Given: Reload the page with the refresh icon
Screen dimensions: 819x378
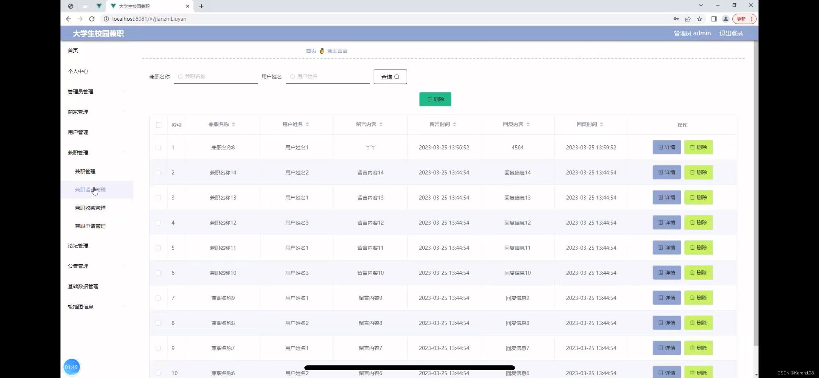Looking at the screenshot, I should point(92,19).
